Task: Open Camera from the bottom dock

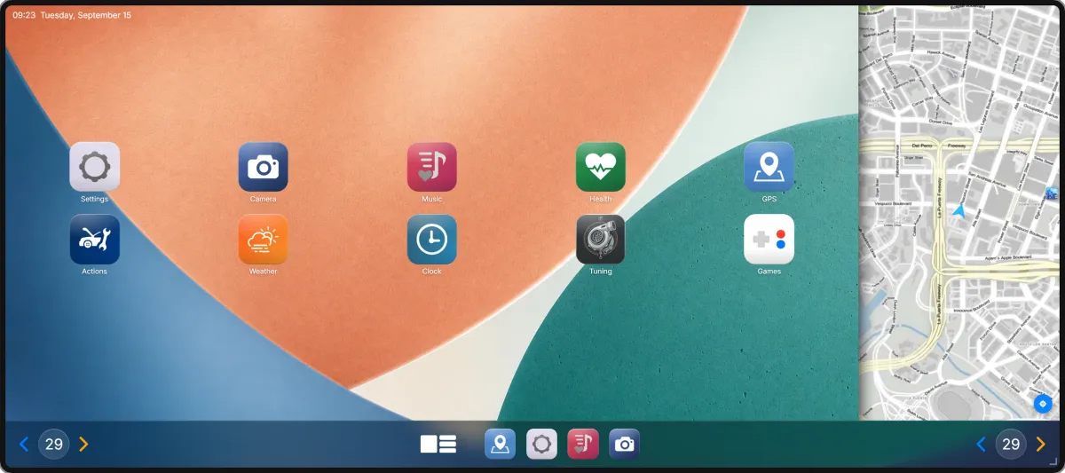Action: click(x=624, y=444)
